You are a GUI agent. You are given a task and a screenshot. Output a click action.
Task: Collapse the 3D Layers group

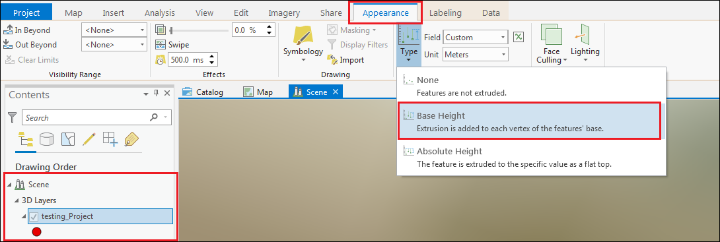coord(17,200)
